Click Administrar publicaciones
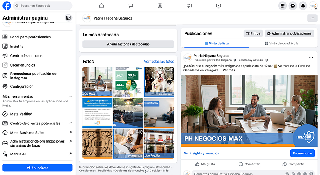 pyautogui.click(x=289, y=33)
